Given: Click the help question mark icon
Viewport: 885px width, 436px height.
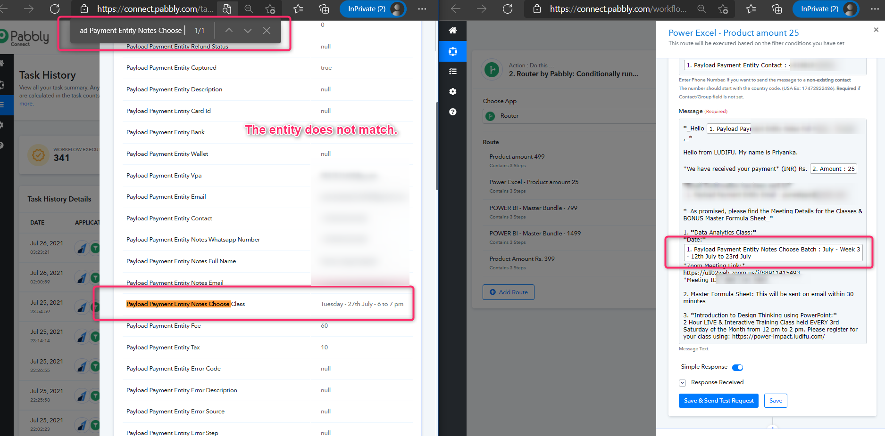Looking at the screenshot, I should coord(452,112).
